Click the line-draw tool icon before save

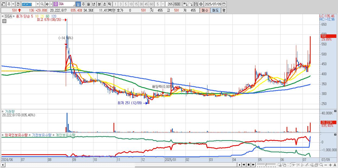191,4
